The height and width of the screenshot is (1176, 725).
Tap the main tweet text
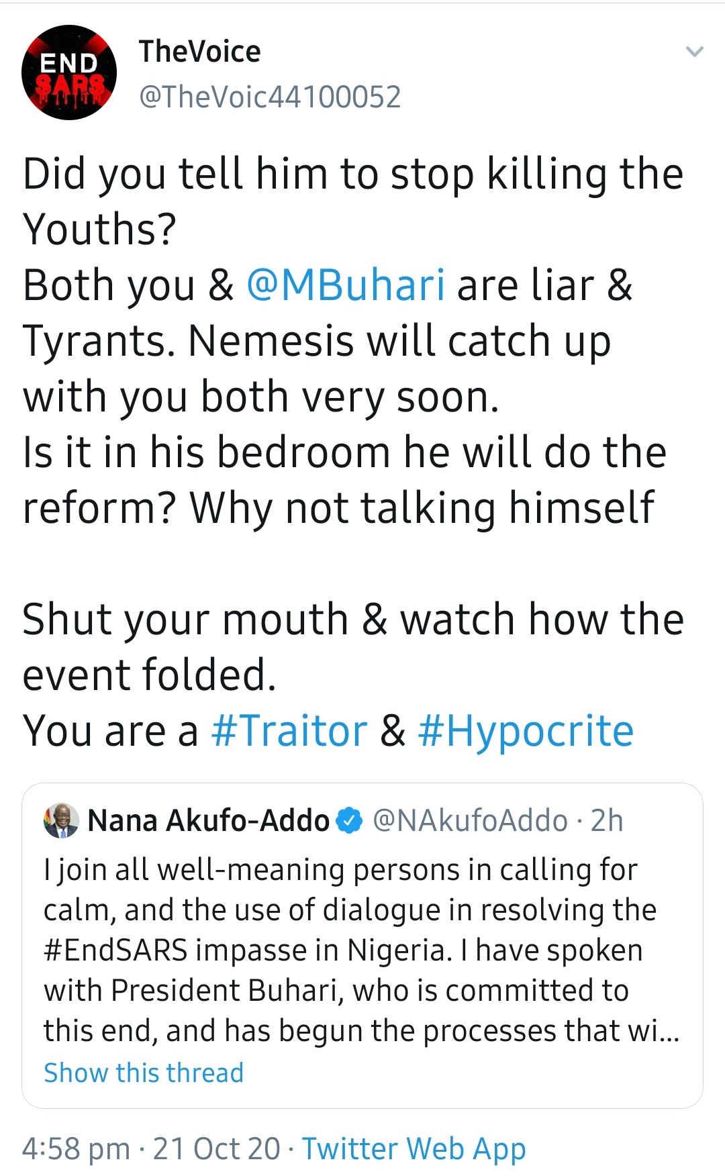click(352, 452)
